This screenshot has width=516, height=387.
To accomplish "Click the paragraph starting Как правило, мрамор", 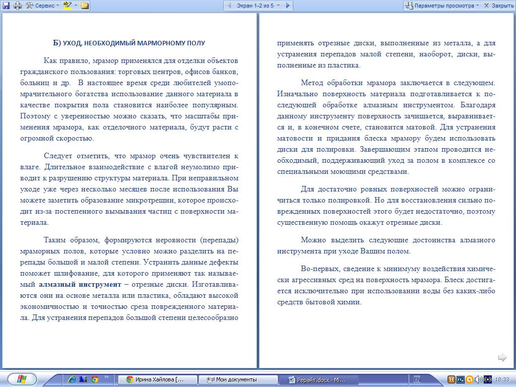I will point(129,99).
